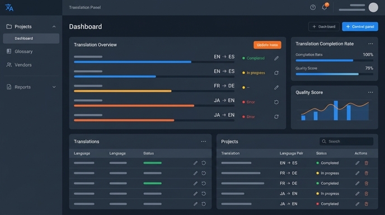Edit the JA → EN In progress project
Viewport: 385px width, 215px height.
[x=357, y=194]
